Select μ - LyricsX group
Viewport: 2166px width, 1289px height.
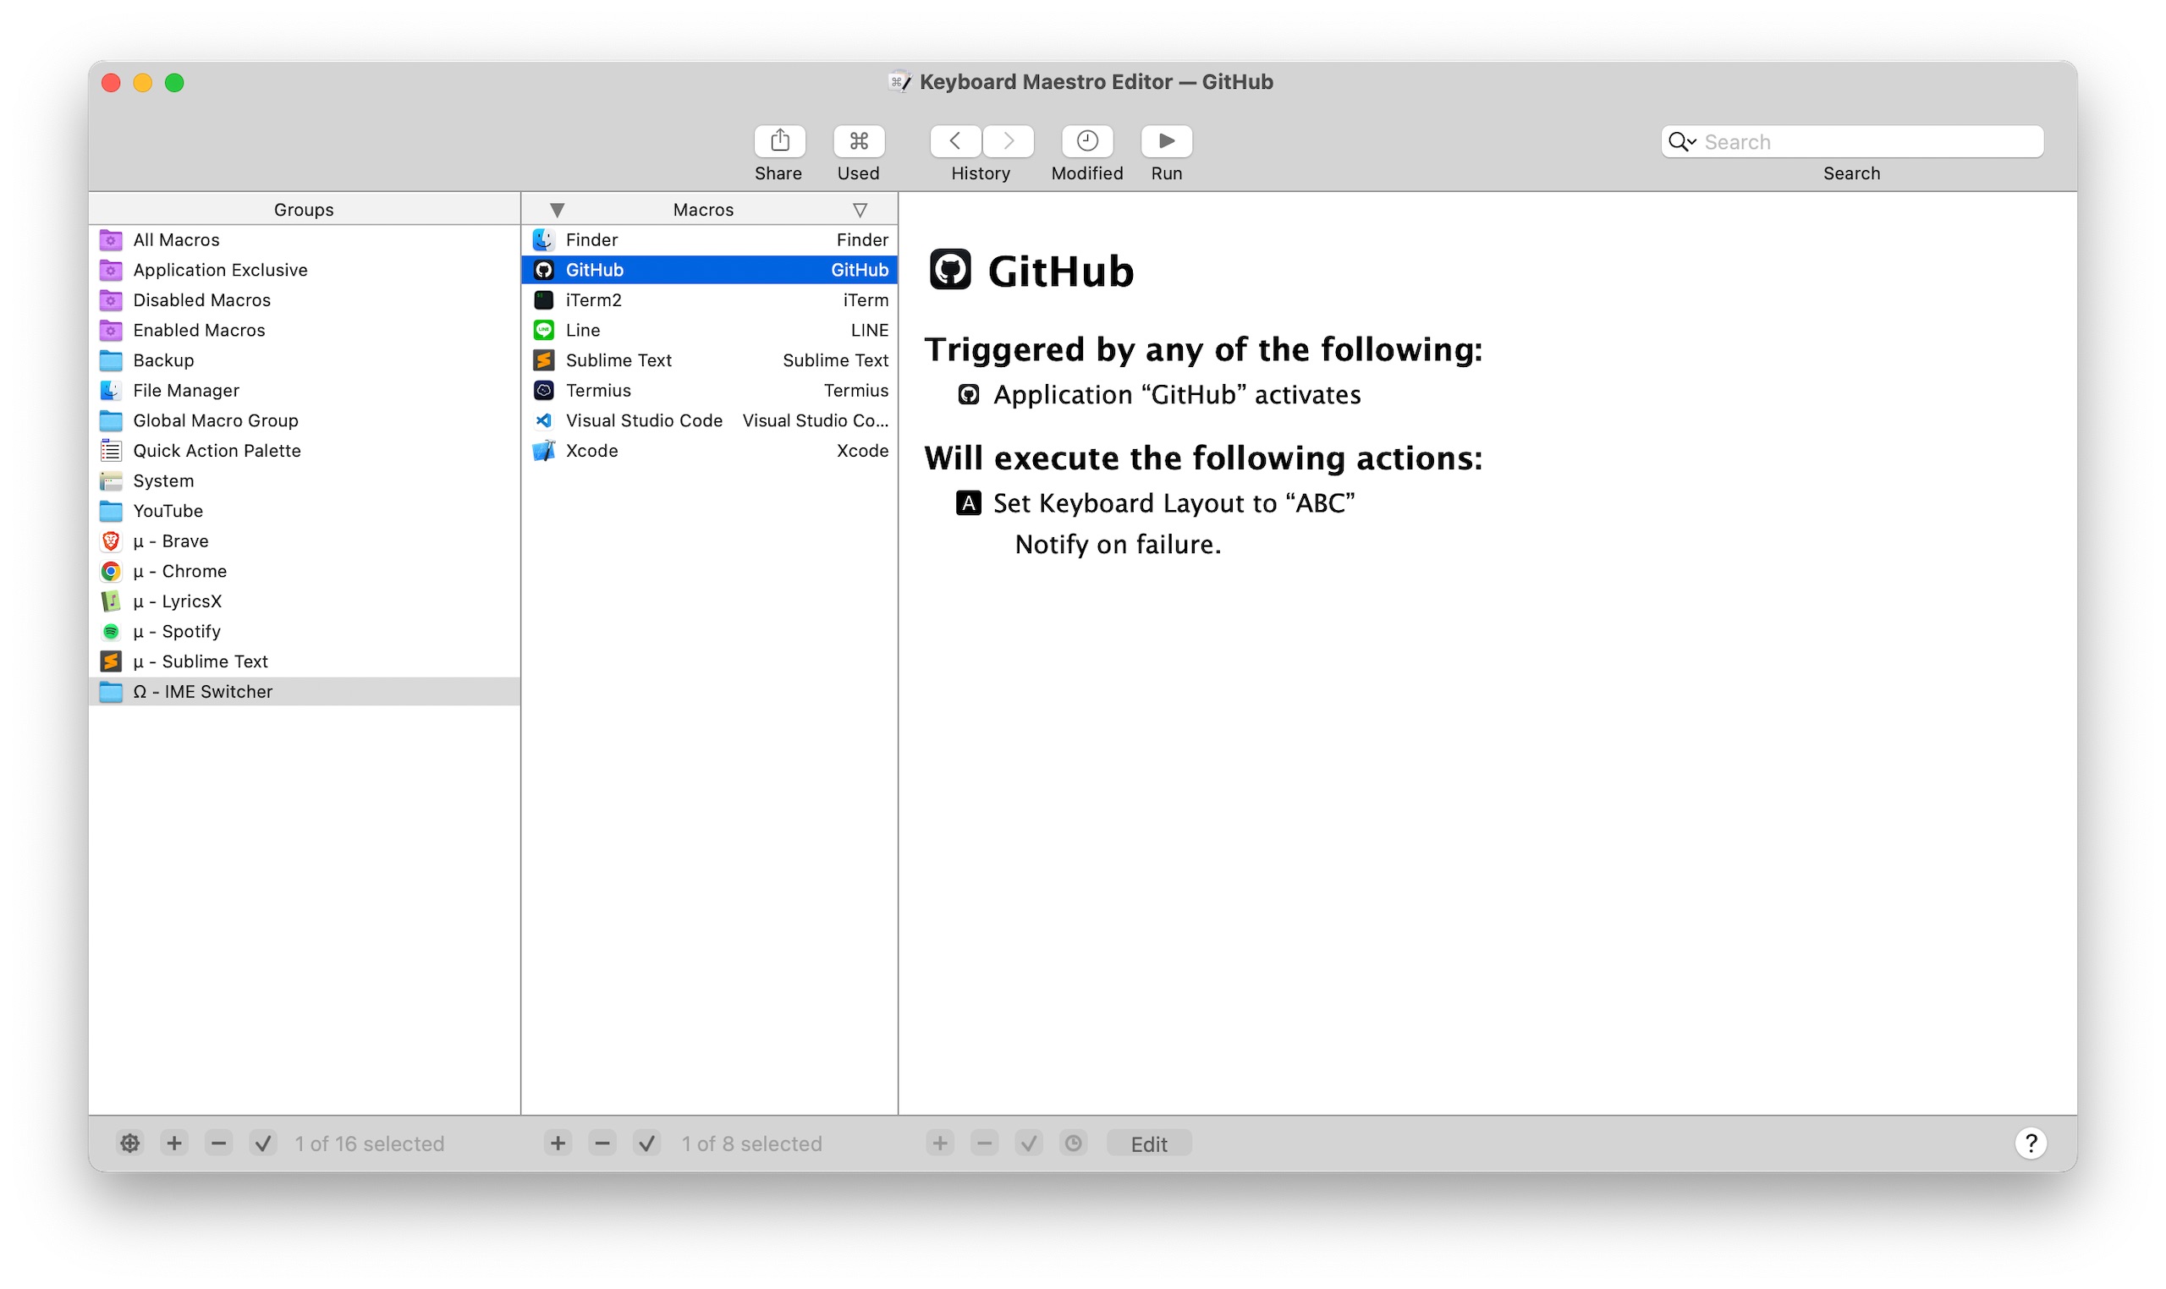[x=304, y=601]
